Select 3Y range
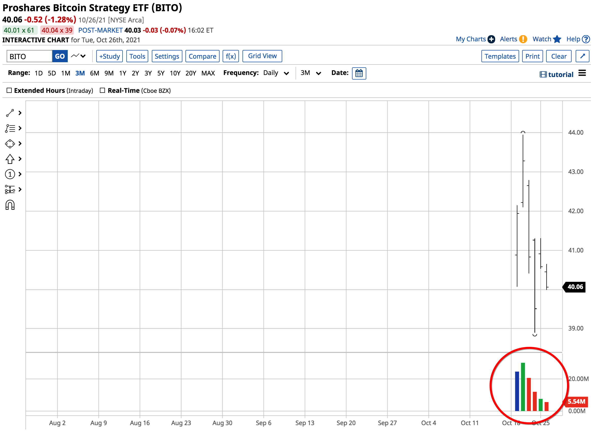Image resolution: width=594 pixels, height=432 pixels. coord(148,73)
